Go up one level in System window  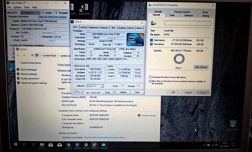(x=32, y=55)
